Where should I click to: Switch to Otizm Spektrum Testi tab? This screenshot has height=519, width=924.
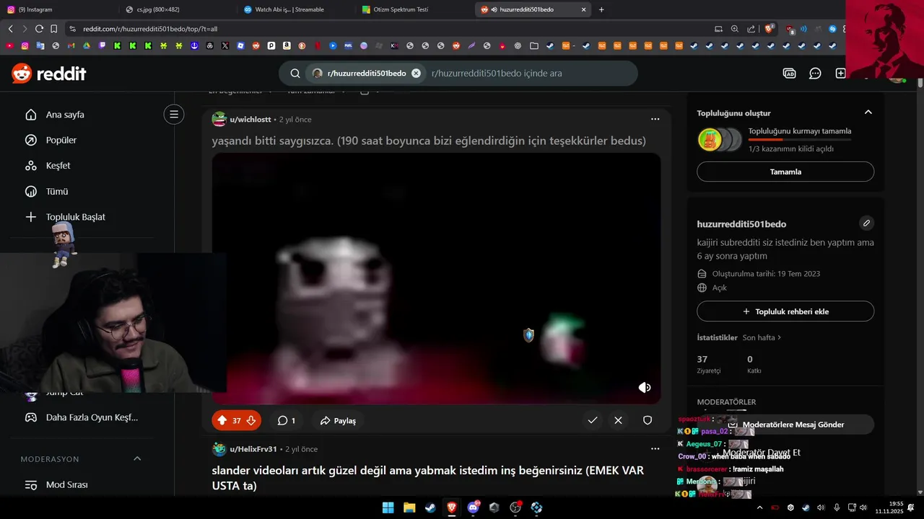(414, 9)
